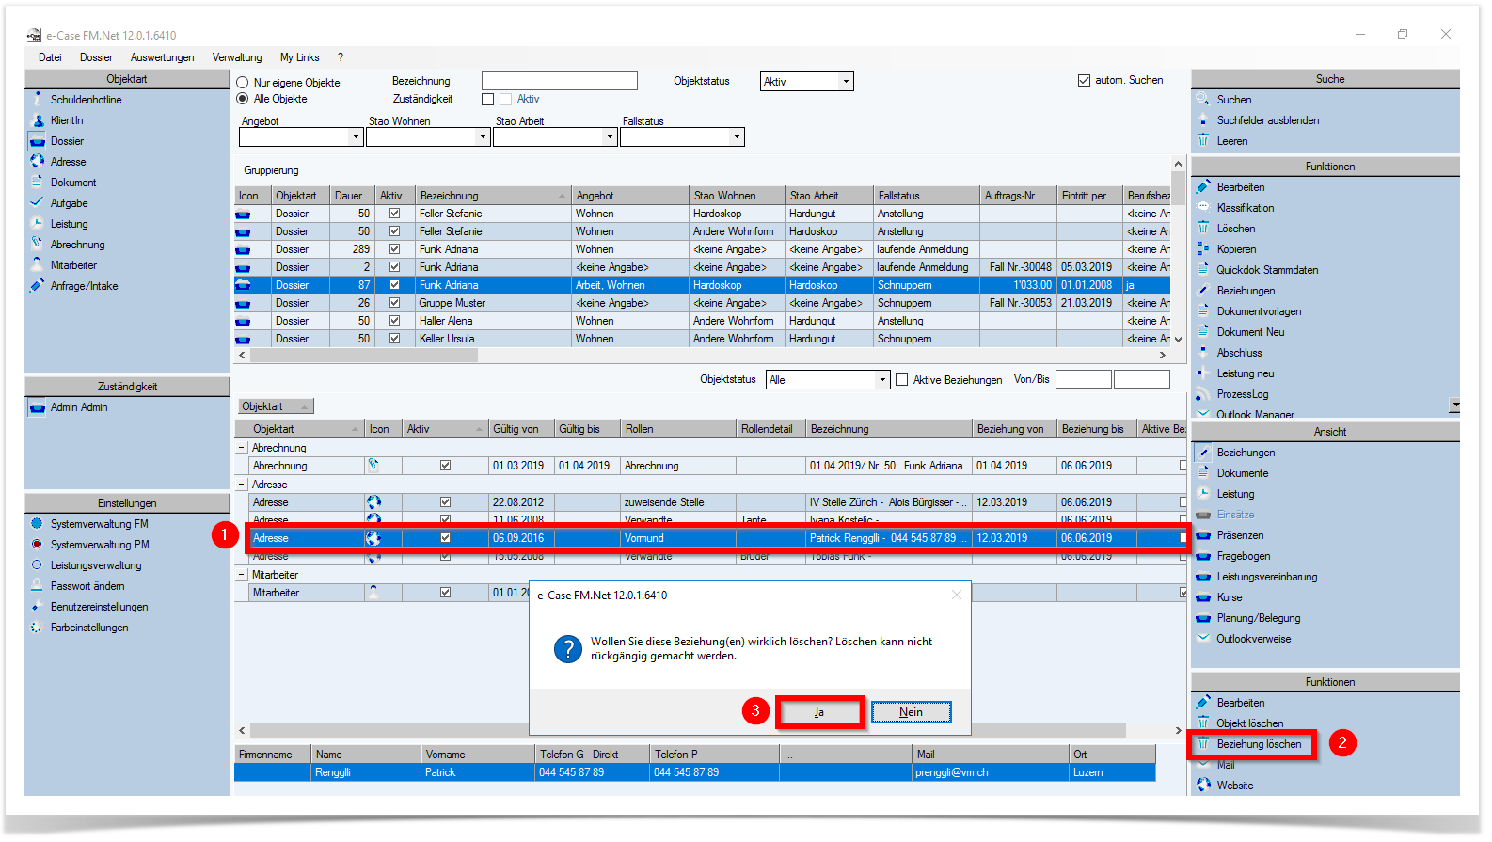The width and height of the screenshot is (1492, 842).
Task: Toggle Aktiv checkbox in Mitarbeiter relation row
Action: 445,593
